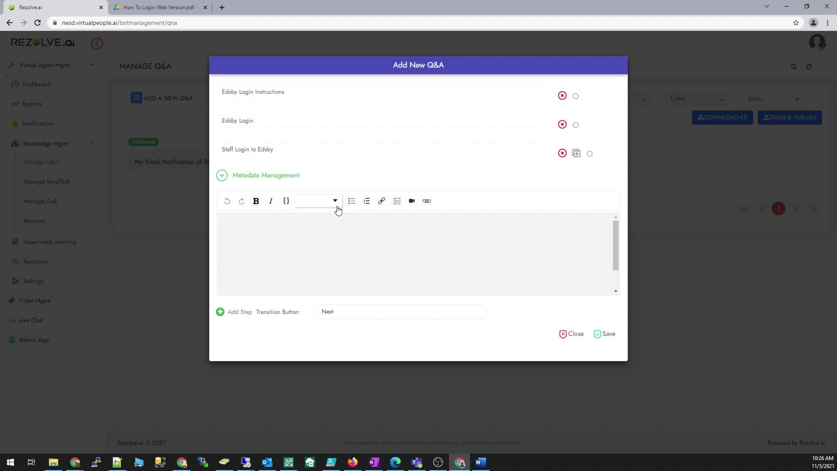
Task: Open Manage SmallTalk from sidebar
Action: (x=47, y=181)
